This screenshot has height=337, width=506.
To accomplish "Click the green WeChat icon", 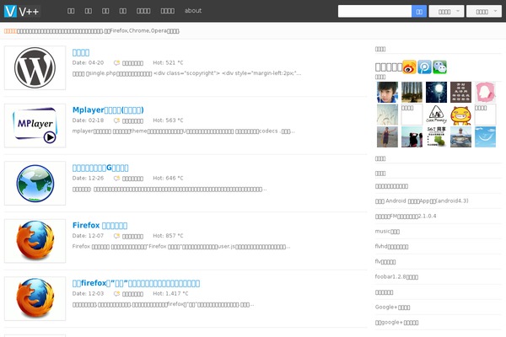I will (x=439, y=67).
